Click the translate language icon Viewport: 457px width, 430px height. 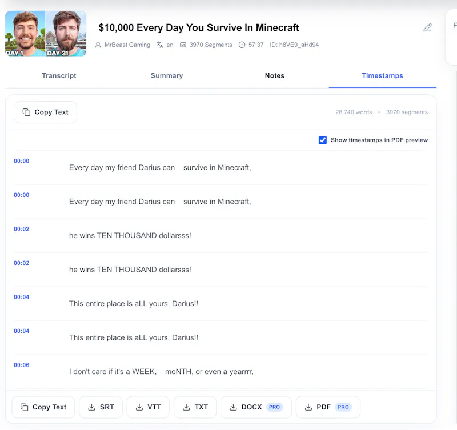pyautogui.click(x=160, y=45)
